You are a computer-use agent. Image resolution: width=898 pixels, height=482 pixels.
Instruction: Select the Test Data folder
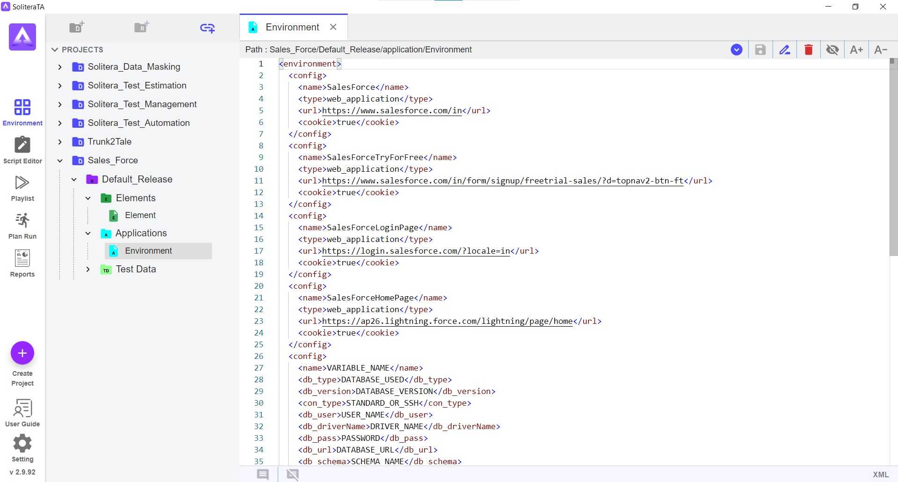pos(136,269)
